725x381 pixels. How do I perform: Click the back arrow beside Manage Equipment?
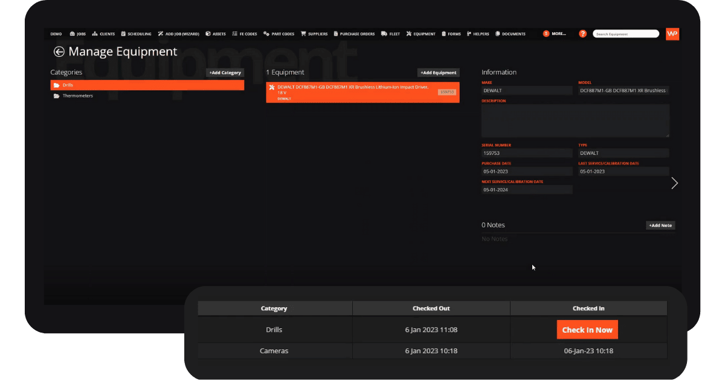(x=59, y=52)
